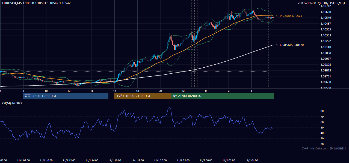Image resolution: width=349 pixels, height=163 pixels.
Task: Click price axis value 1.09813
Action: pos(326,70)
